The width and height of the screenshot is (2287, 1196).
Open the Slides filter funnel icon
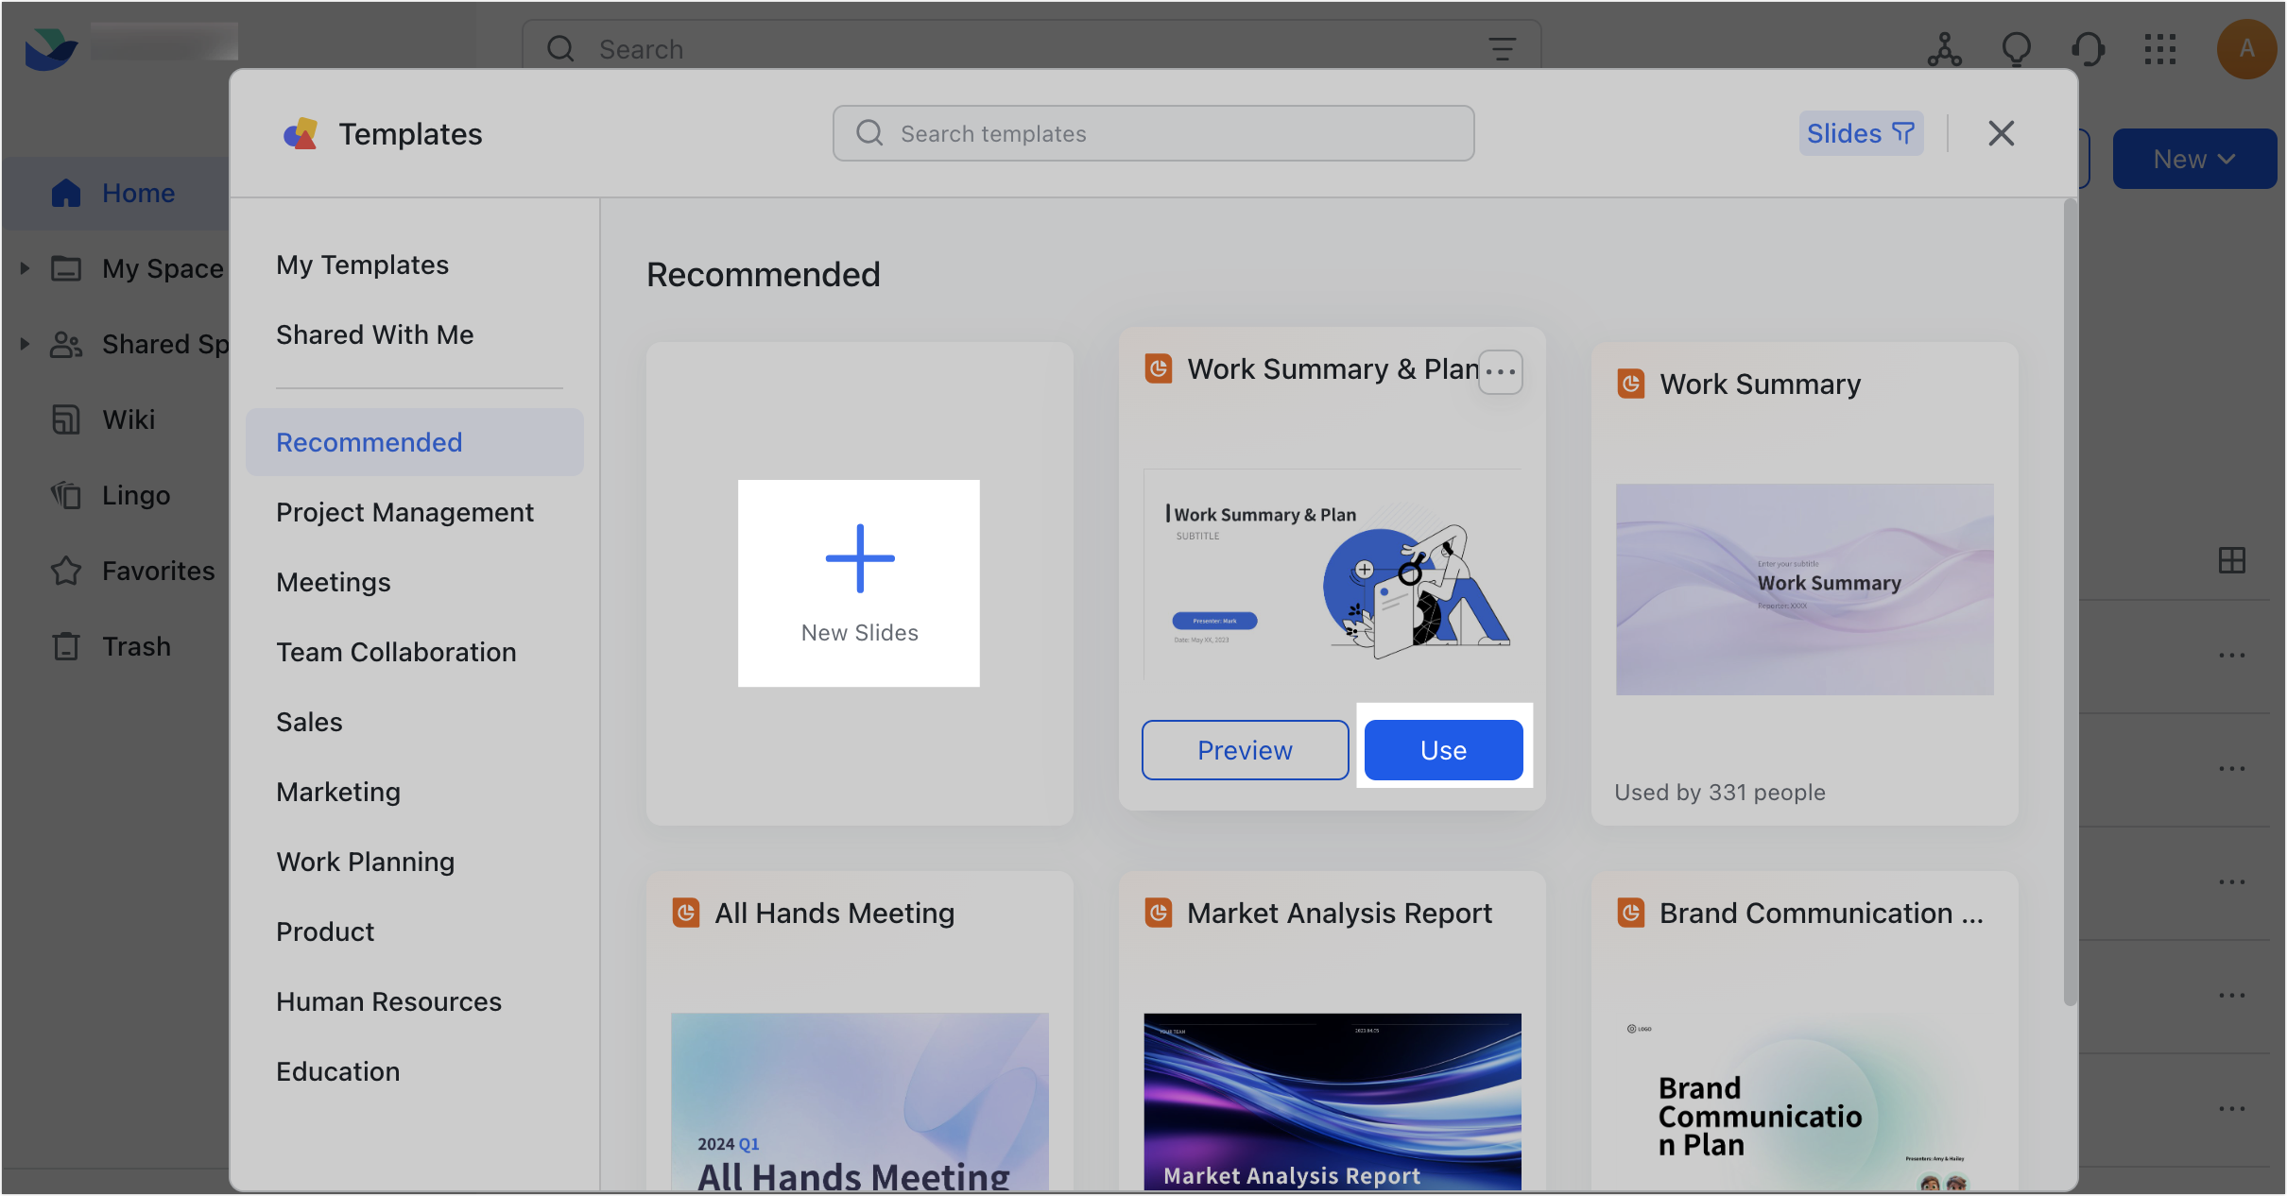coord(1903,132)
